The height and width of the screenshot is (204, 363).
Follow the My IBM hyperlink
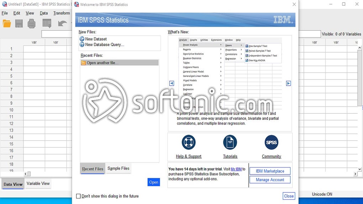(236, 169)
